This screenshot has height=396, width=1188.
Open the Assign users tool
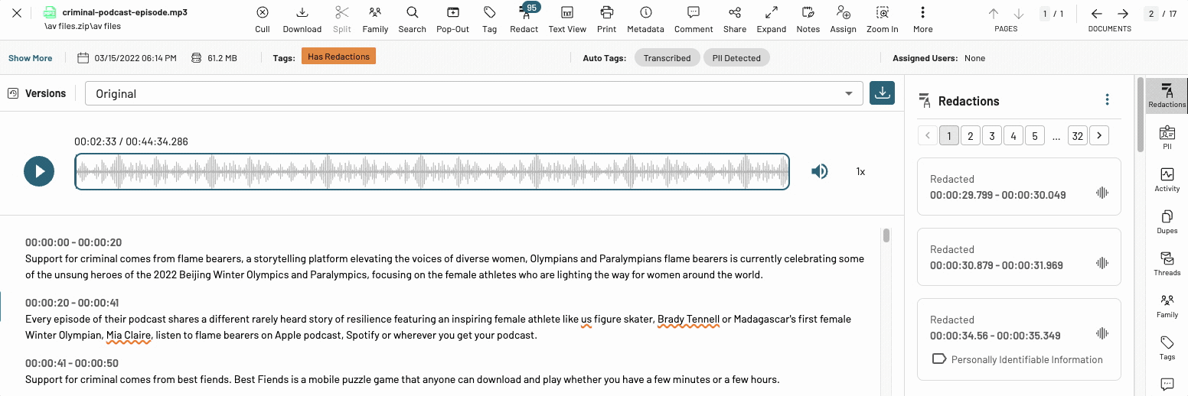point(843,20)
